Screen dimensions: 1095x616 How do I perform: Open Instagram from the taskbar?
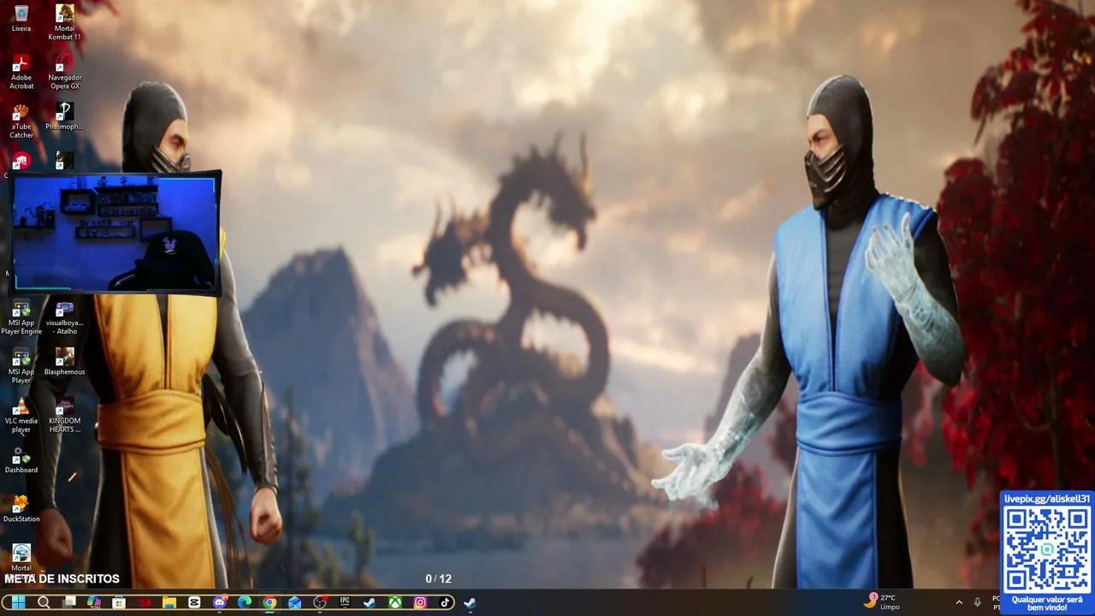pyautogui.click(x=420, y=602)
